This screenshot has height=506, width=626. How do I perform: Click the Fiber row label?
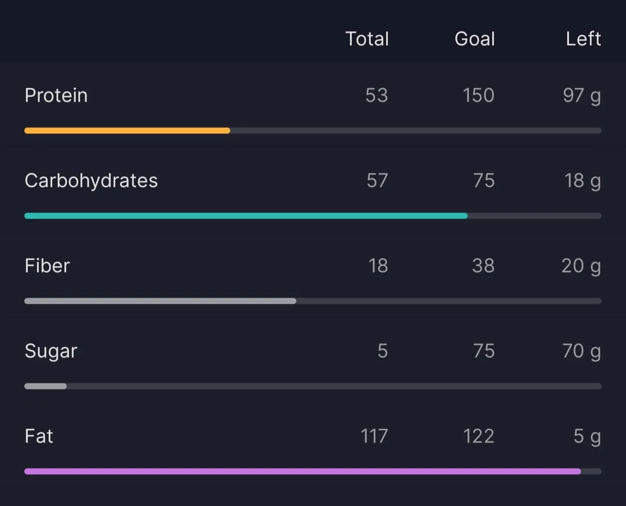pyautogui.click(x=47, y=266)
